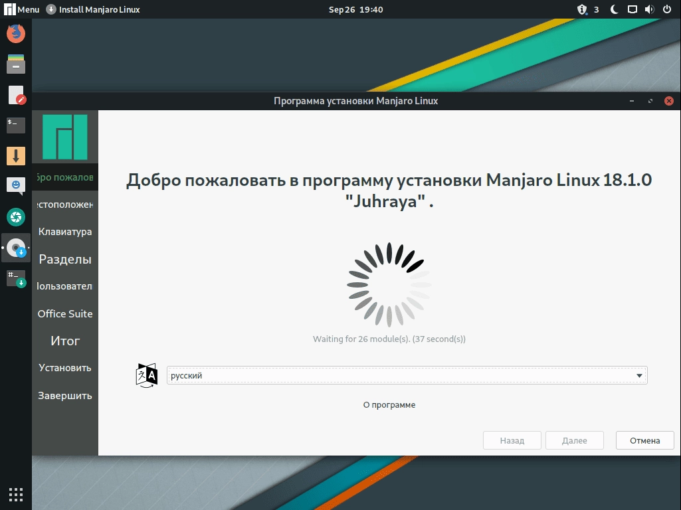Maximize the installer window
The height and width of the screenshot is (510, 681).
point(650,101)
